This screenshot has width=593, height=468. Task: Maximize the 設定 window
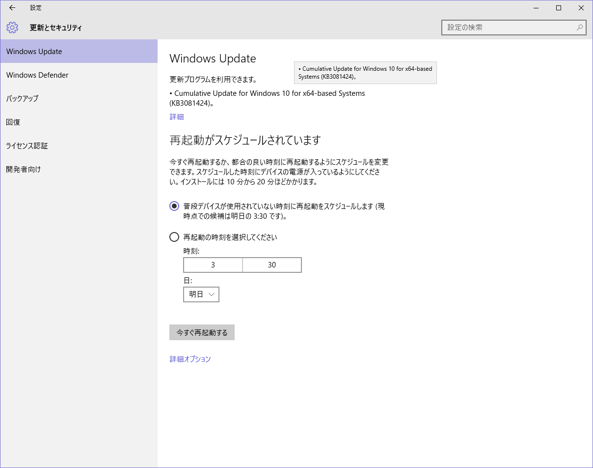(x=559, y=8)
